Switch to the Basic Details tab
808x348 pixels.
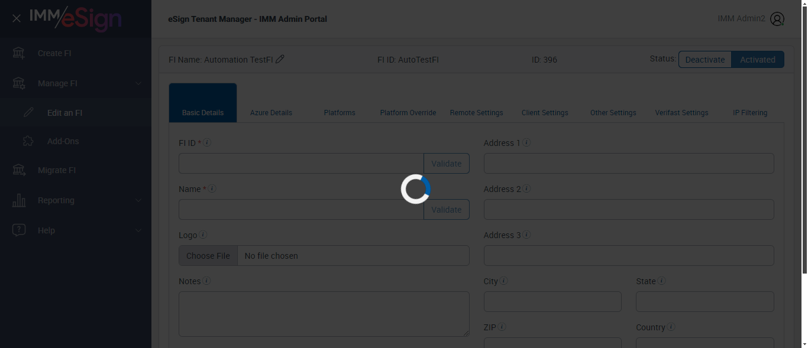coord(203,103)
